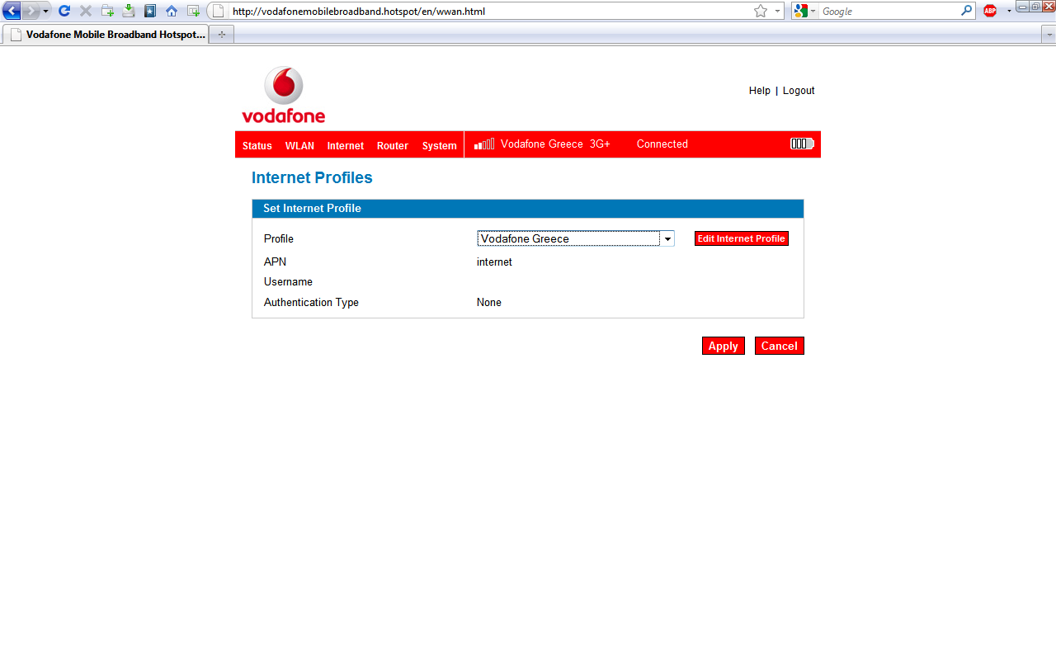The image size is (1056, 660).
Task: Open the WLAN menu
Action: click(299, 145)
